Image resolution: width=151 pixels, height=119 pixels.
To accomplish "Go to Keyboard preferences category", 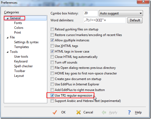I will pos(21,61).
